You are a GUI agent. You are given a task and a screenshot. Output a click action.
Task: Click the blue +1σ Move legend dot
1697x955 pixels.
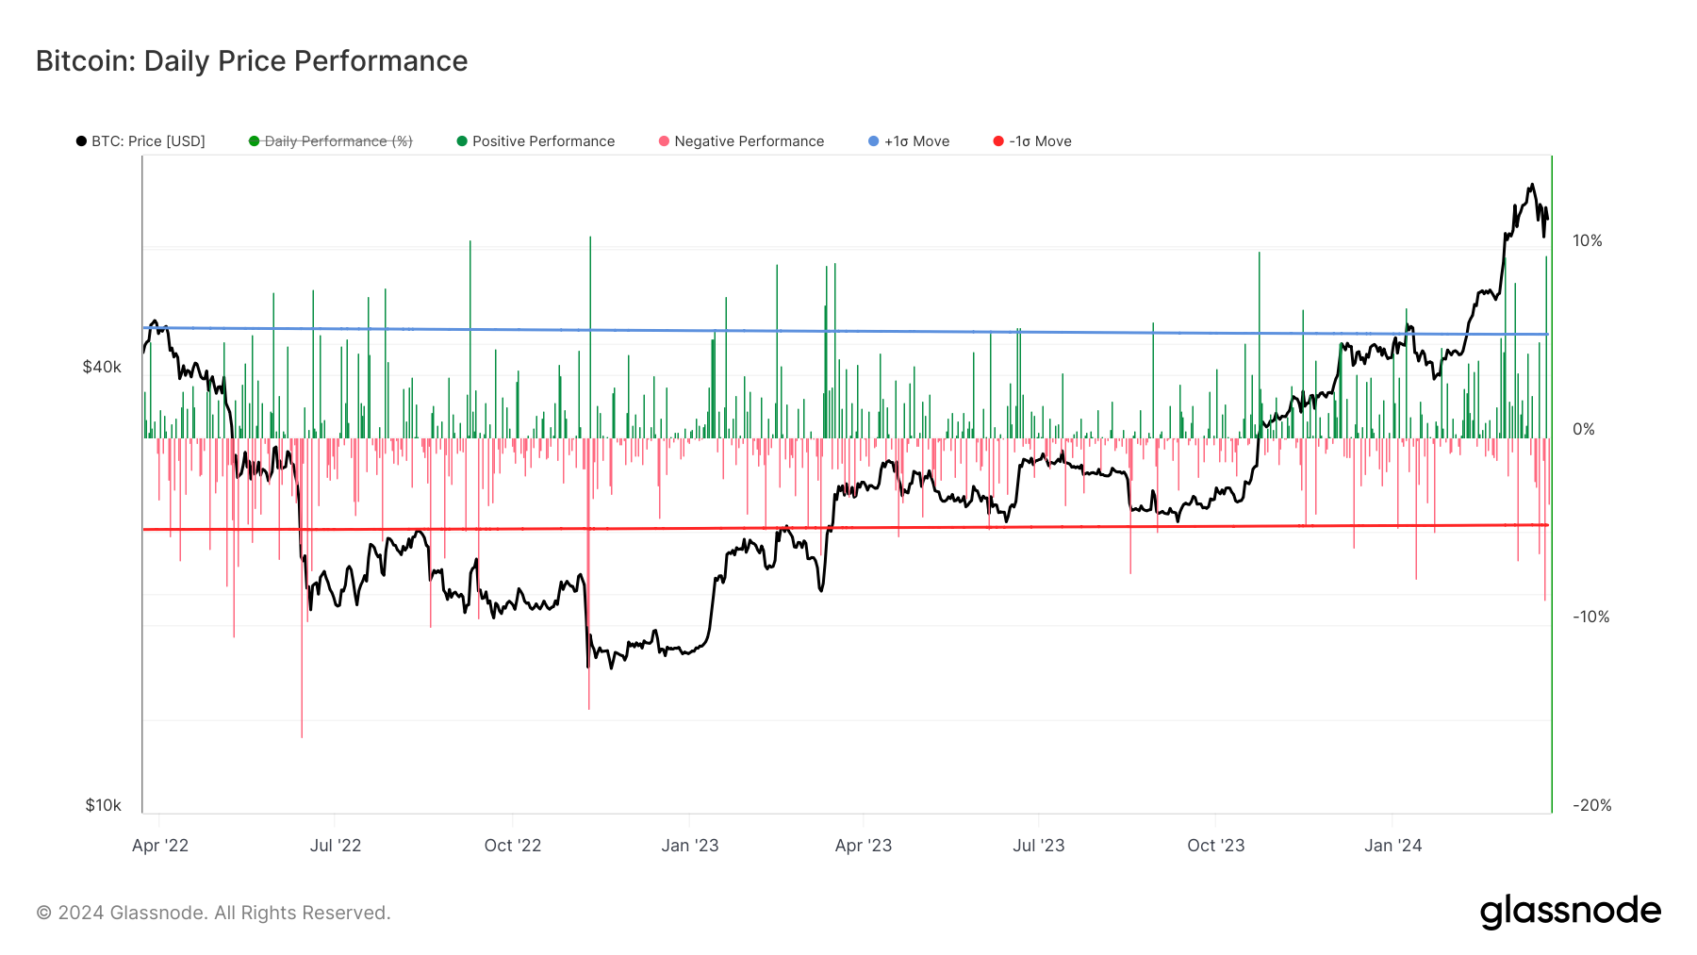click(x=873, y=141)
